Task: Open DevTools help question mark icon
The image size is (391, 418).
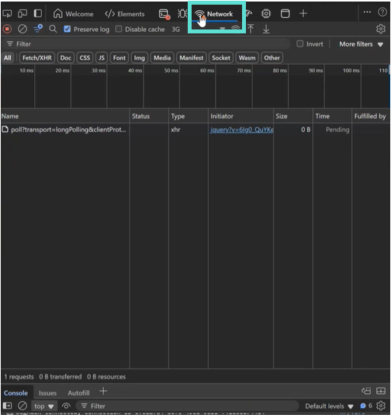Action: pos(382,12)
